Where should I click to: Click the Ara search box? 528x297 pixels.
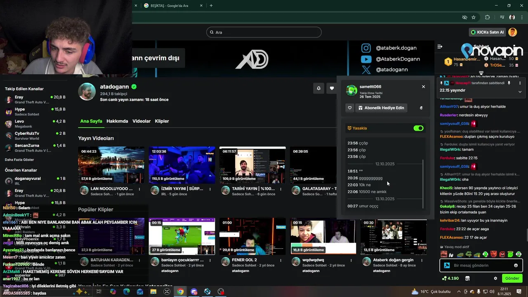point(264,32)
